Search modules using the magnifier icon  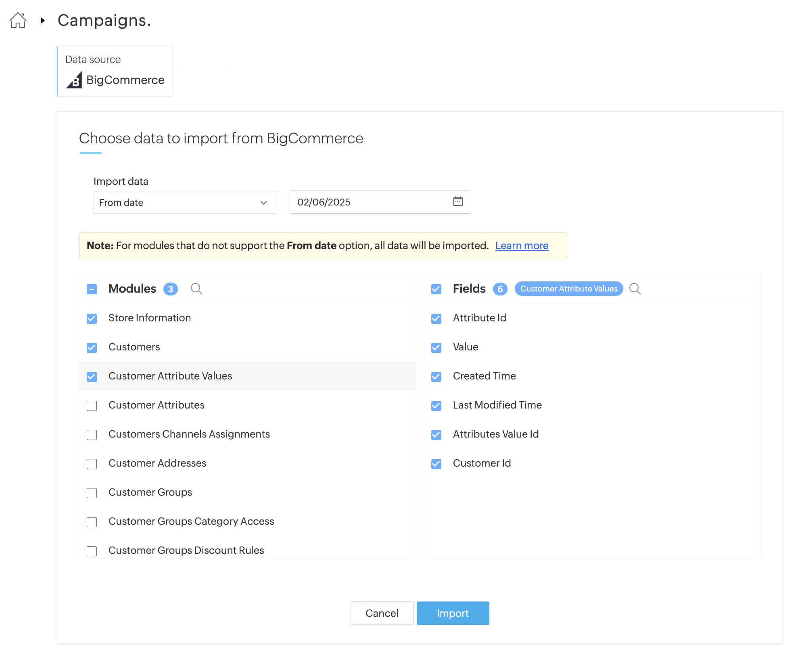coord(196,289)
